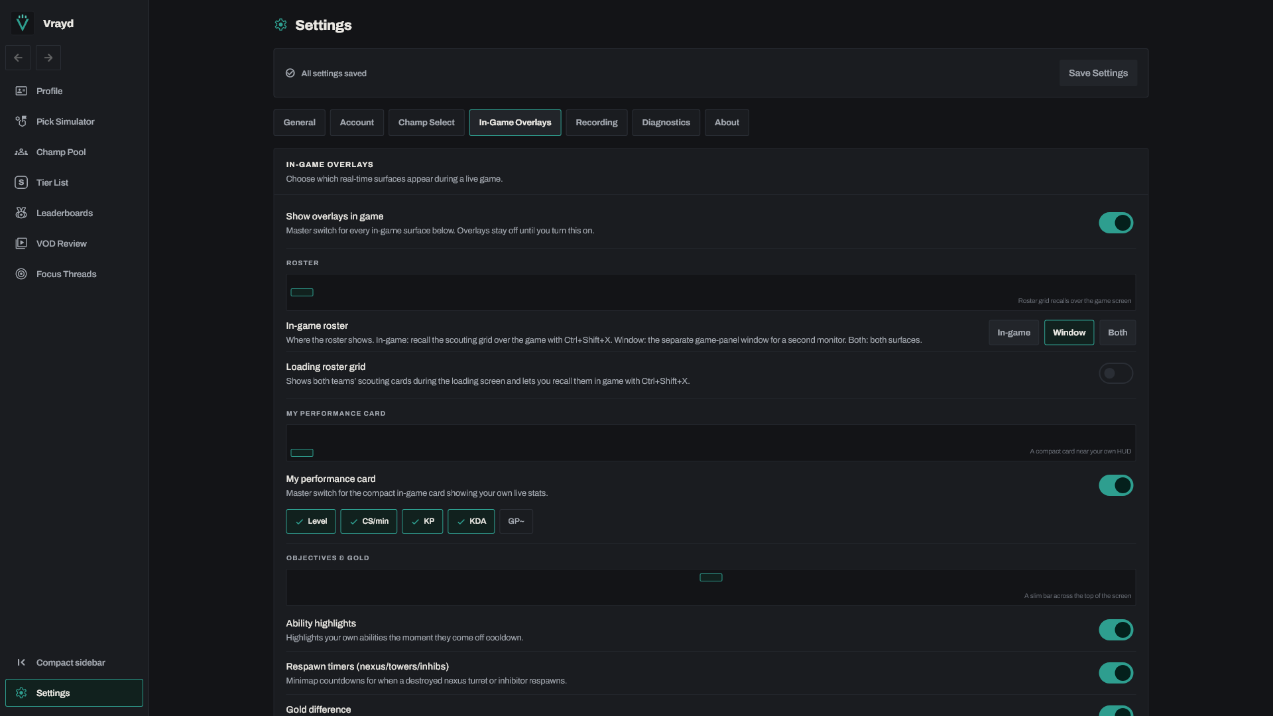
Task: Click the All settings saved checkmark icon
Action: [x=290, y=73]
